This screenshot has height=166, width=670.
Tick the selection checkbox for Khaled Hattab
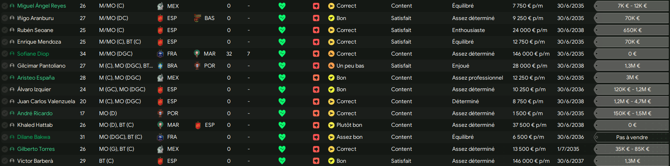coord(5,125)
